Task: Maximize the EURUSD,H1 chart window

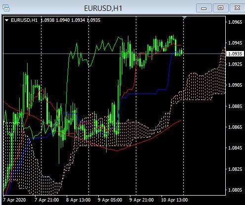Action: coord(221,8)
